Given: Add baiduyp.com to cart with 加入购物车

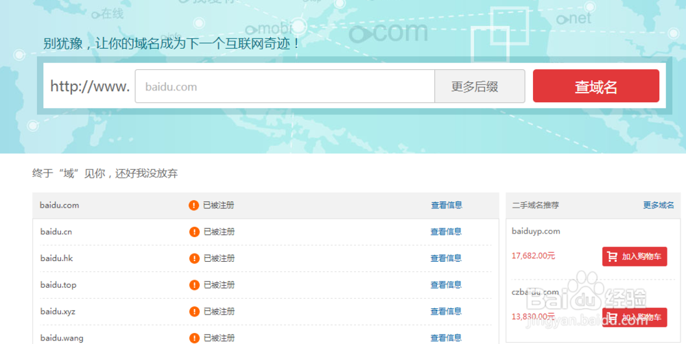Looking at the screenshot, I should 635,256.
